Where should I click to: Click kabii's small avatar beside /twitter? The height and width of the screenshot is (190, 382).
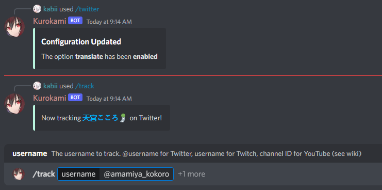[37, 9]
